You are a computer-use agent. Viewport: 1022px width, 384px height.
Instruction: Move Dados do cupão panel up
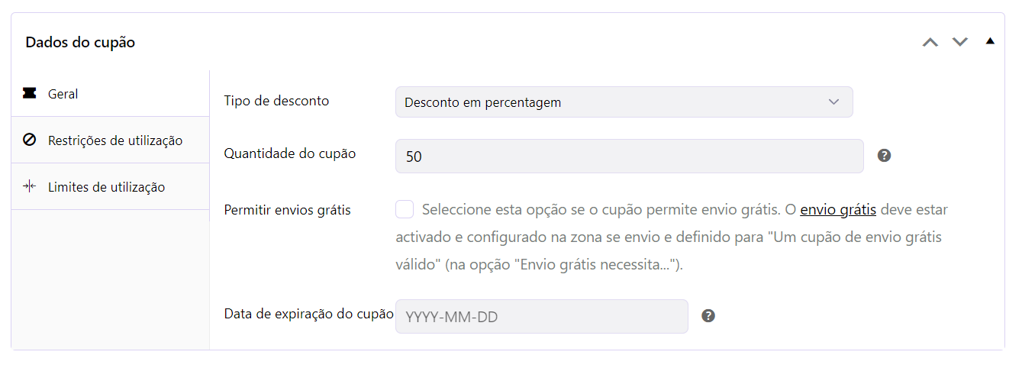click(930, 42)
